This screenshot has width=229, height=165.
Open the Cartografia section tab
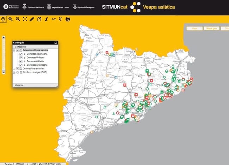[35, 47]
